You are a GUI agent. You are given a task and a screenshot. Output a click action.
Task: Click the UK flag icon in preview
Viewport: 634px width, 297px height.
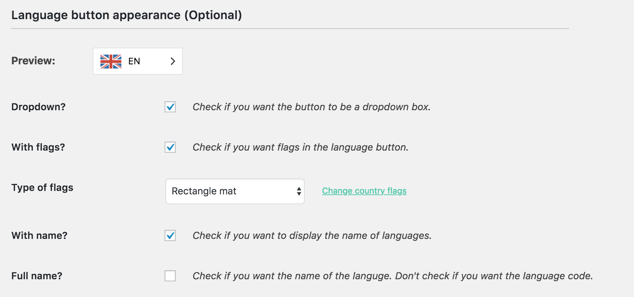click(111, 62)
